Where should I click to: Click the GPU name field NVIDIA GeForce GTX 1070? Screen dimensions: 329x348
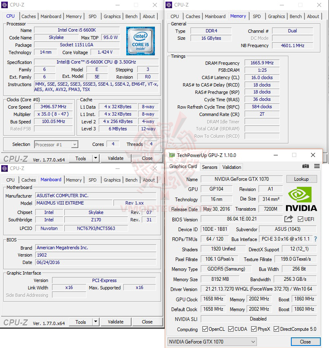click(x=242, y=179)
